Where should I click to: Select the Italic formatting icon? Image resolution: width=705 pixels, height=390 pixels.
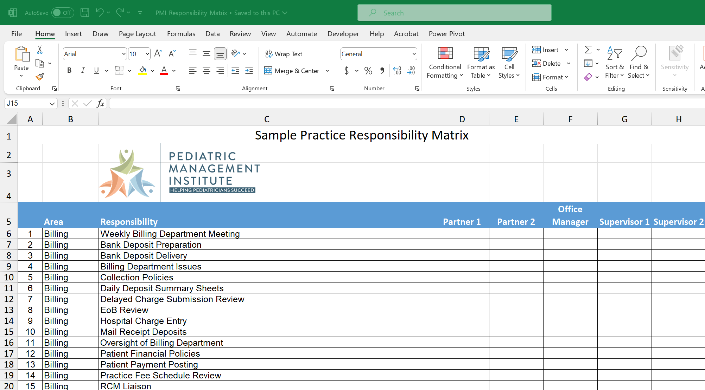tap(83, 70)
